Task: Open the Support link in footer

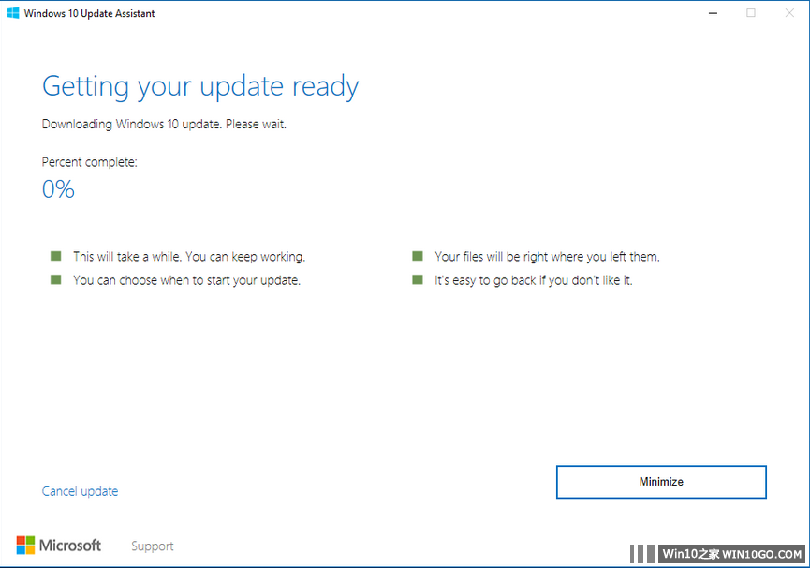Action: coord(153,546)
